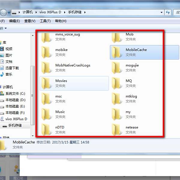Click the search box at top right
This screenshot has height=180, width=180.
click(177, 12)
